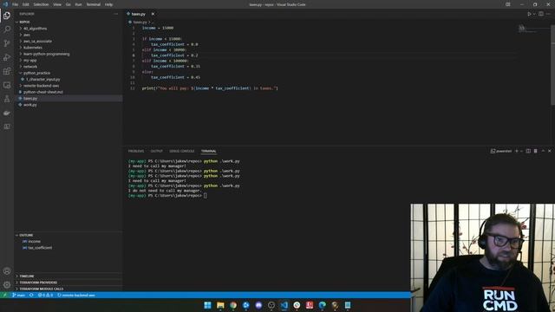Open Accounts icon in activity bar

point(7,271)
